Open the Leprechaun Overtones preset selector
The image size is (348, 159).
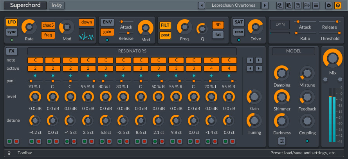click(x=233, y=5)
